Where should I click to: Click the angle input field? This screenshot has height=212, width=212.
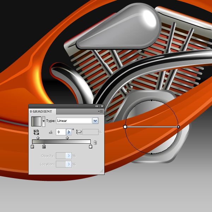[61, 132]
